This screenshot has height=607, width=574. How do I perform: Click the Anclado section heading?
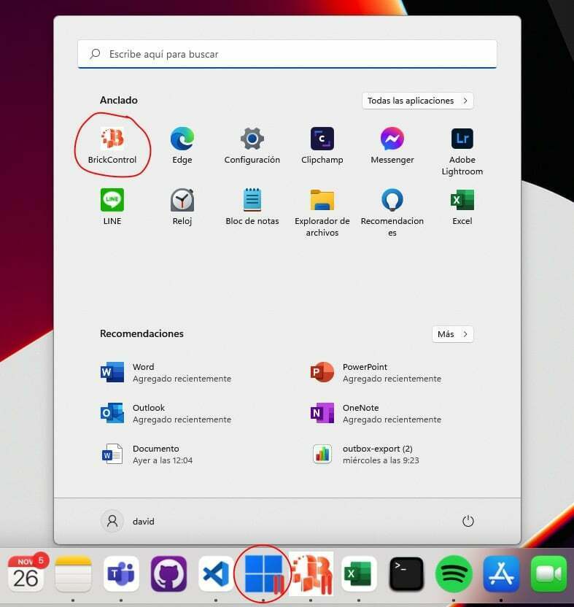119,100
